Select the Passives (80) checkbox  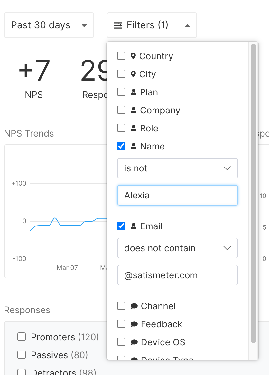tap(22, 355)
